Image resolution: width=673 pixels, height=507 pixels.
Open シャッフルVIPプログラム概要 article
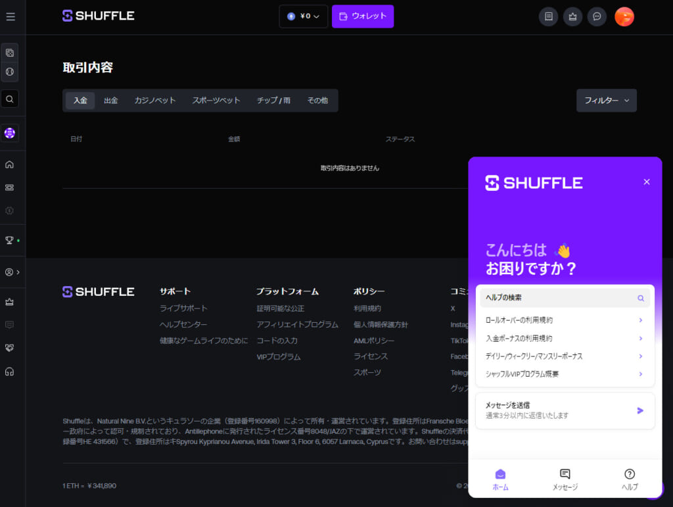tap(565, 374)
